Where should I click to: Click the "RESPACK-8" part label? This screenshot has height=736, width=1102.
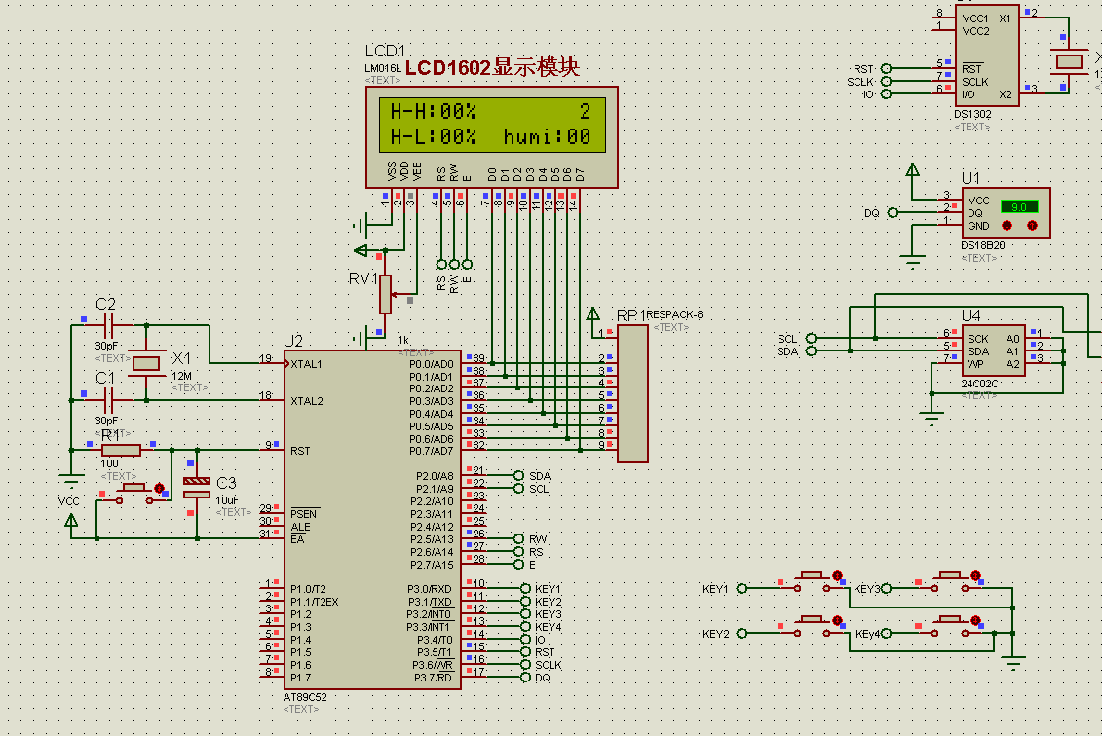[674, 314]
